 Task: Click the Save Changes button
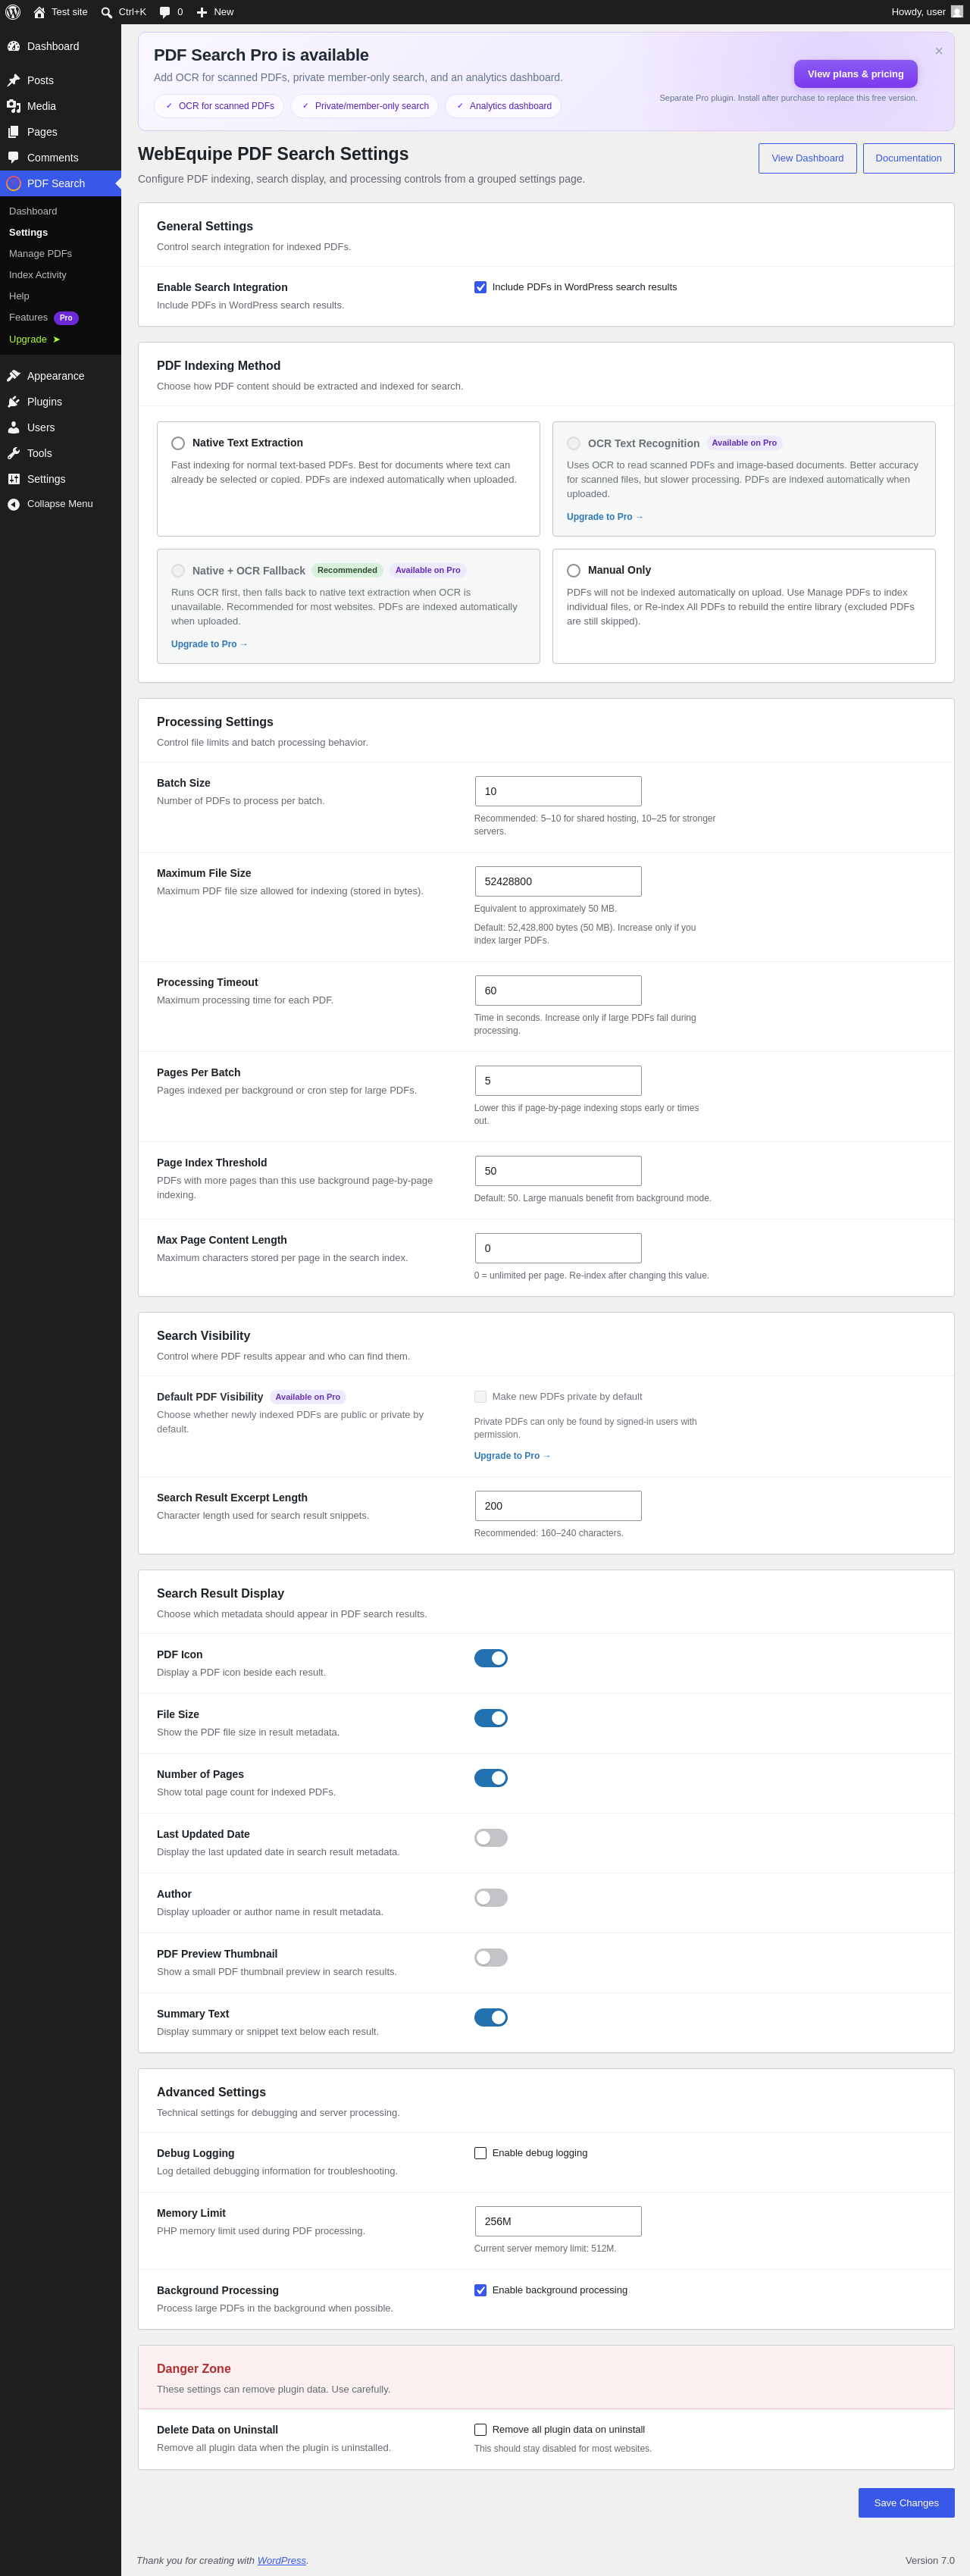tap(906, 2502)
